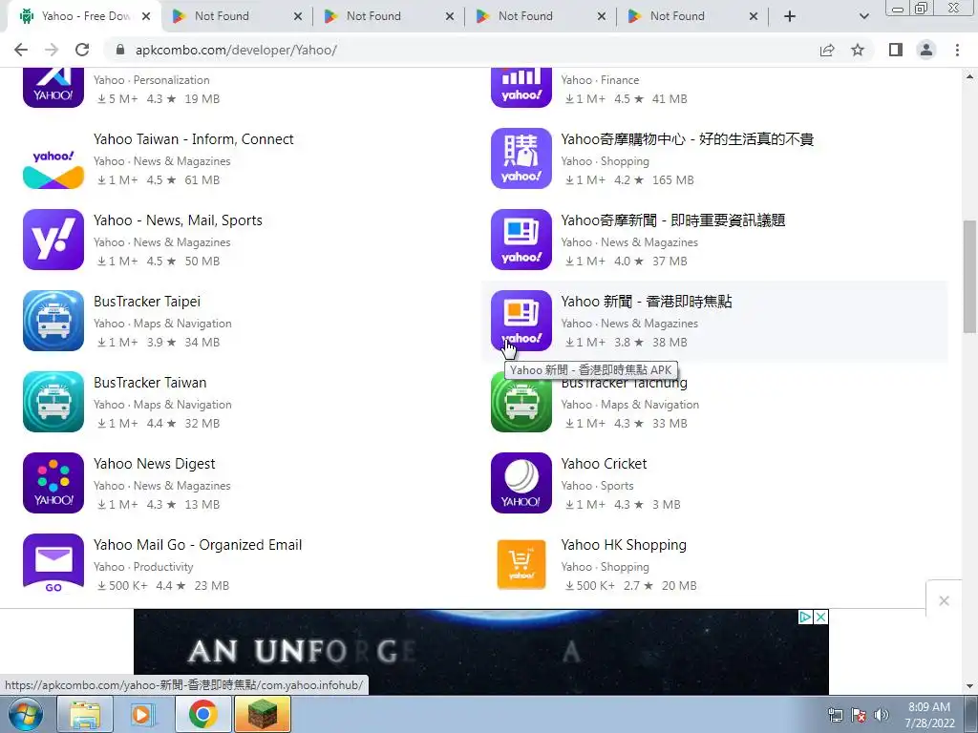Open the browser side panel
This screenshot has width=978, height=733.
pos(896,50)
